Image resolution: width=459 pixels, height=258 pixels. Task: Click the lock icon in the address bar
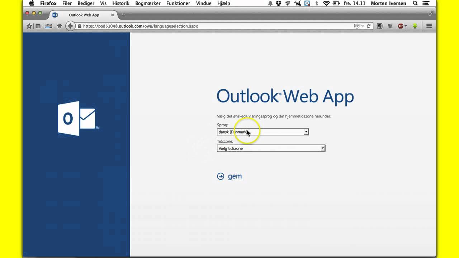tap(80, 26)
